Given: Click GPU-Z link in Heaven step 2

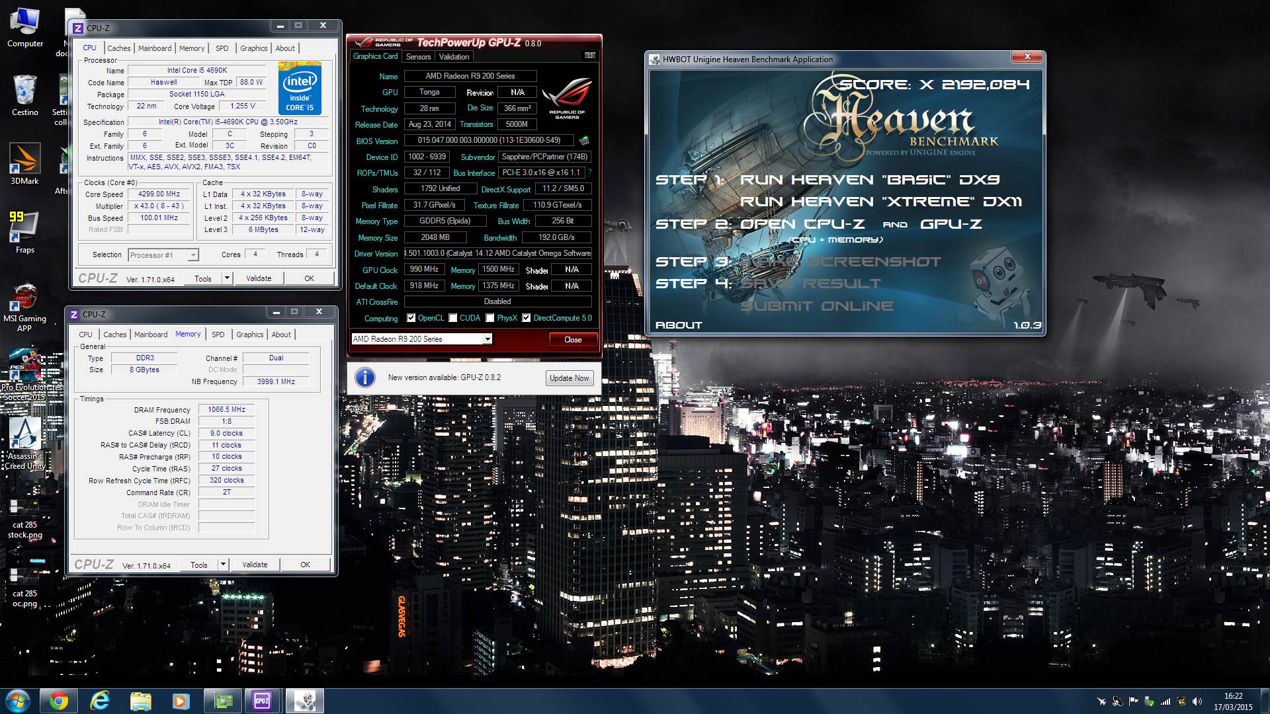Looking at the screenshot, I should 951,224.
